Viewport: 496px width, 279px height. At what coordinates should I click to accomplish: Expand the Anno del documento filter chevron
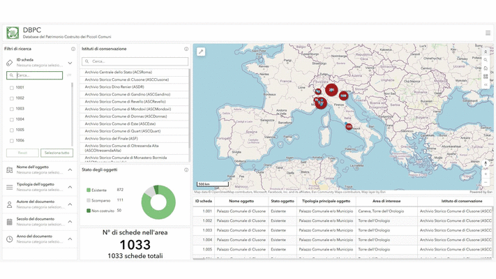click(70, 239)
